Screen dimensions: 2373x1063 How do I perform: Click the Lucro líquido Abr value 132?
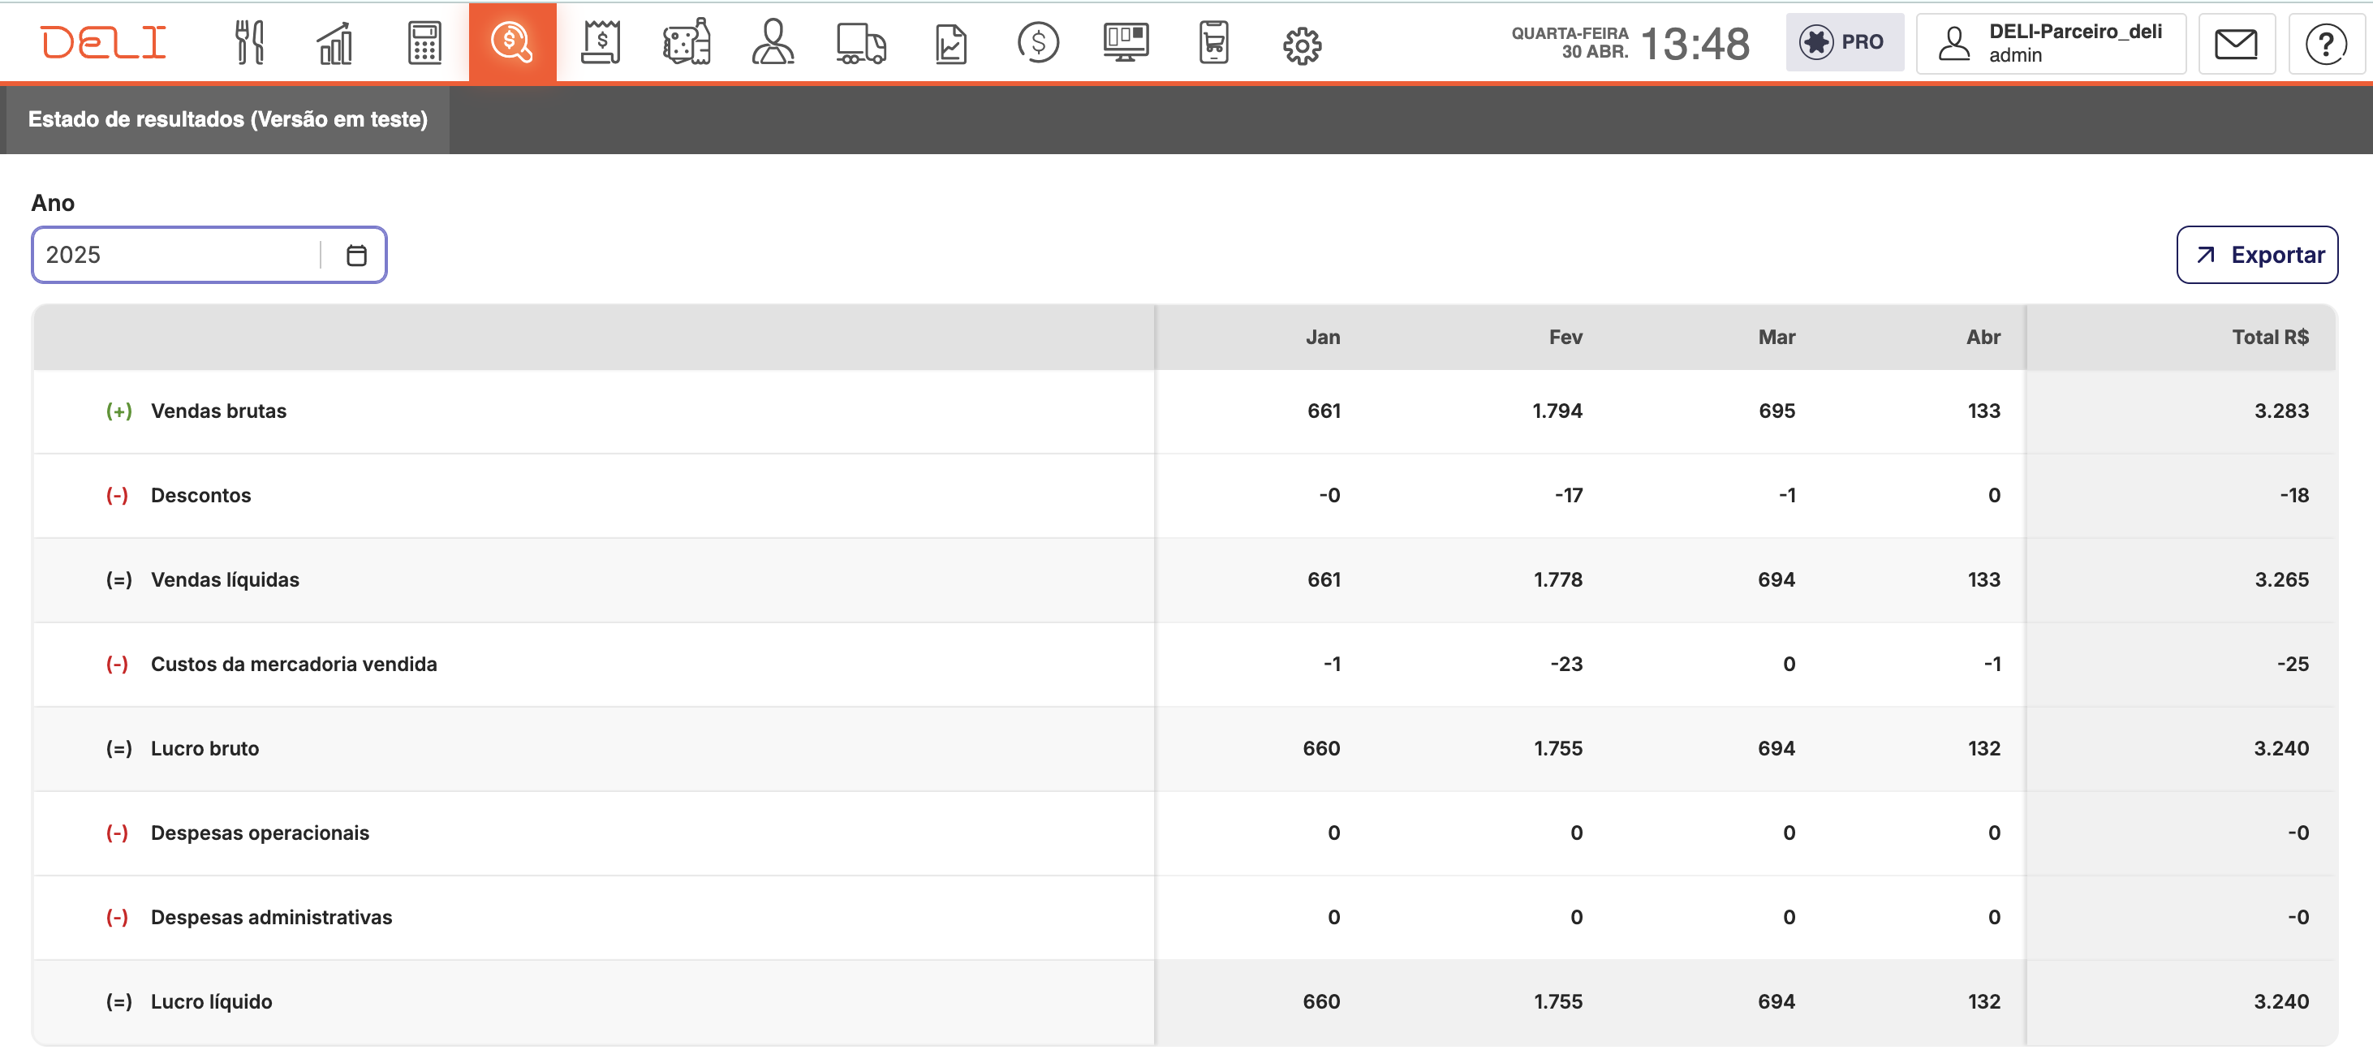1983,1001
